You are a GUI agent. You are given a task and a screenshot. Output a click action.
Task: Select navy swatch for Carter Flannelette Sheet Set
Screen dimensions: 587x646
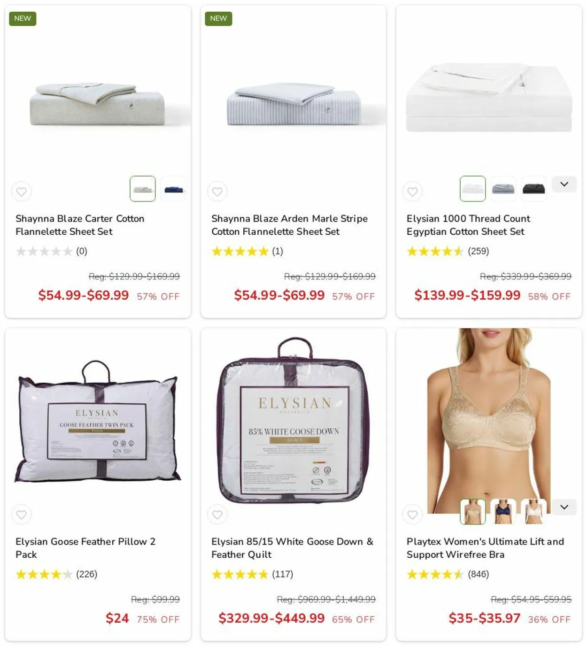click(x=173, y=189)
